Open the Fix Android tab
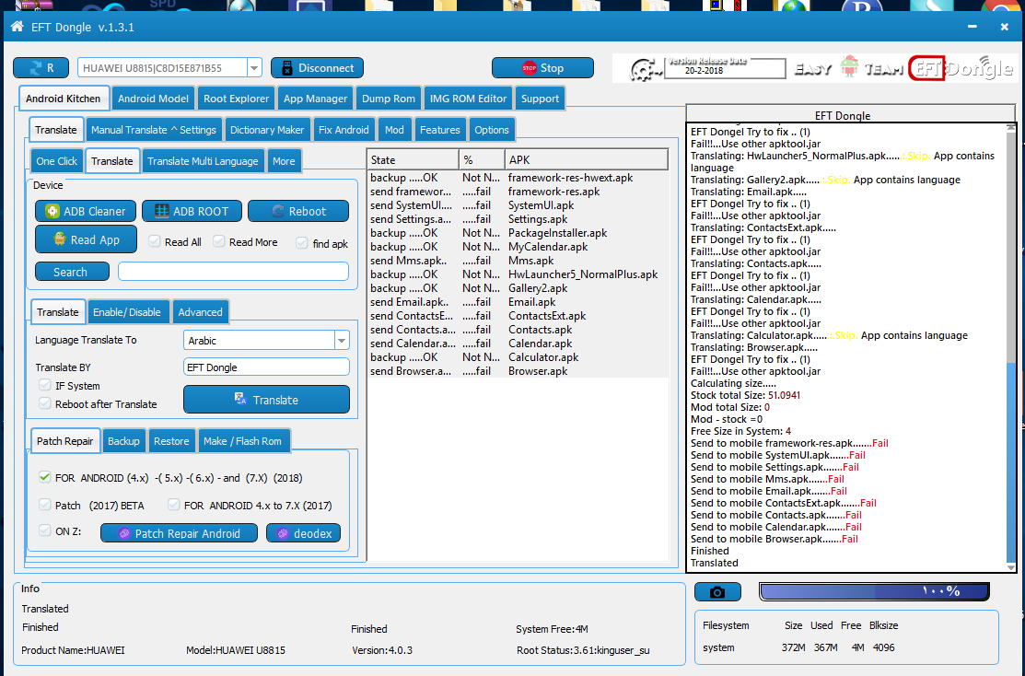This screenshot has width=1025, height=676. (344, 130)
